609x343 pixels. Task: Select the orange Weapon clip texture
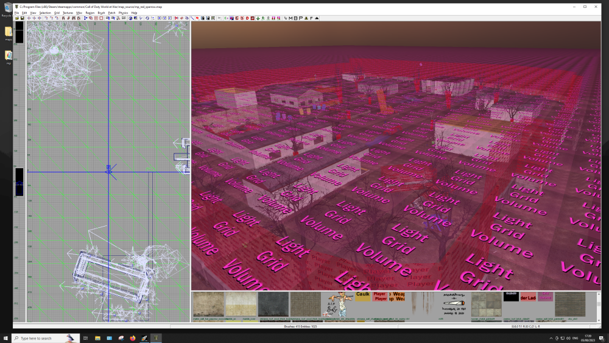pos(397,296)
